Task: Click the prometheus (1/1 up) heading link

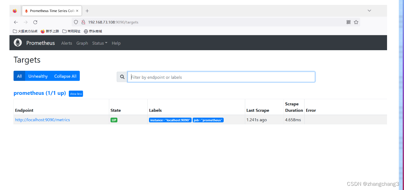Action: pos(40,93)
